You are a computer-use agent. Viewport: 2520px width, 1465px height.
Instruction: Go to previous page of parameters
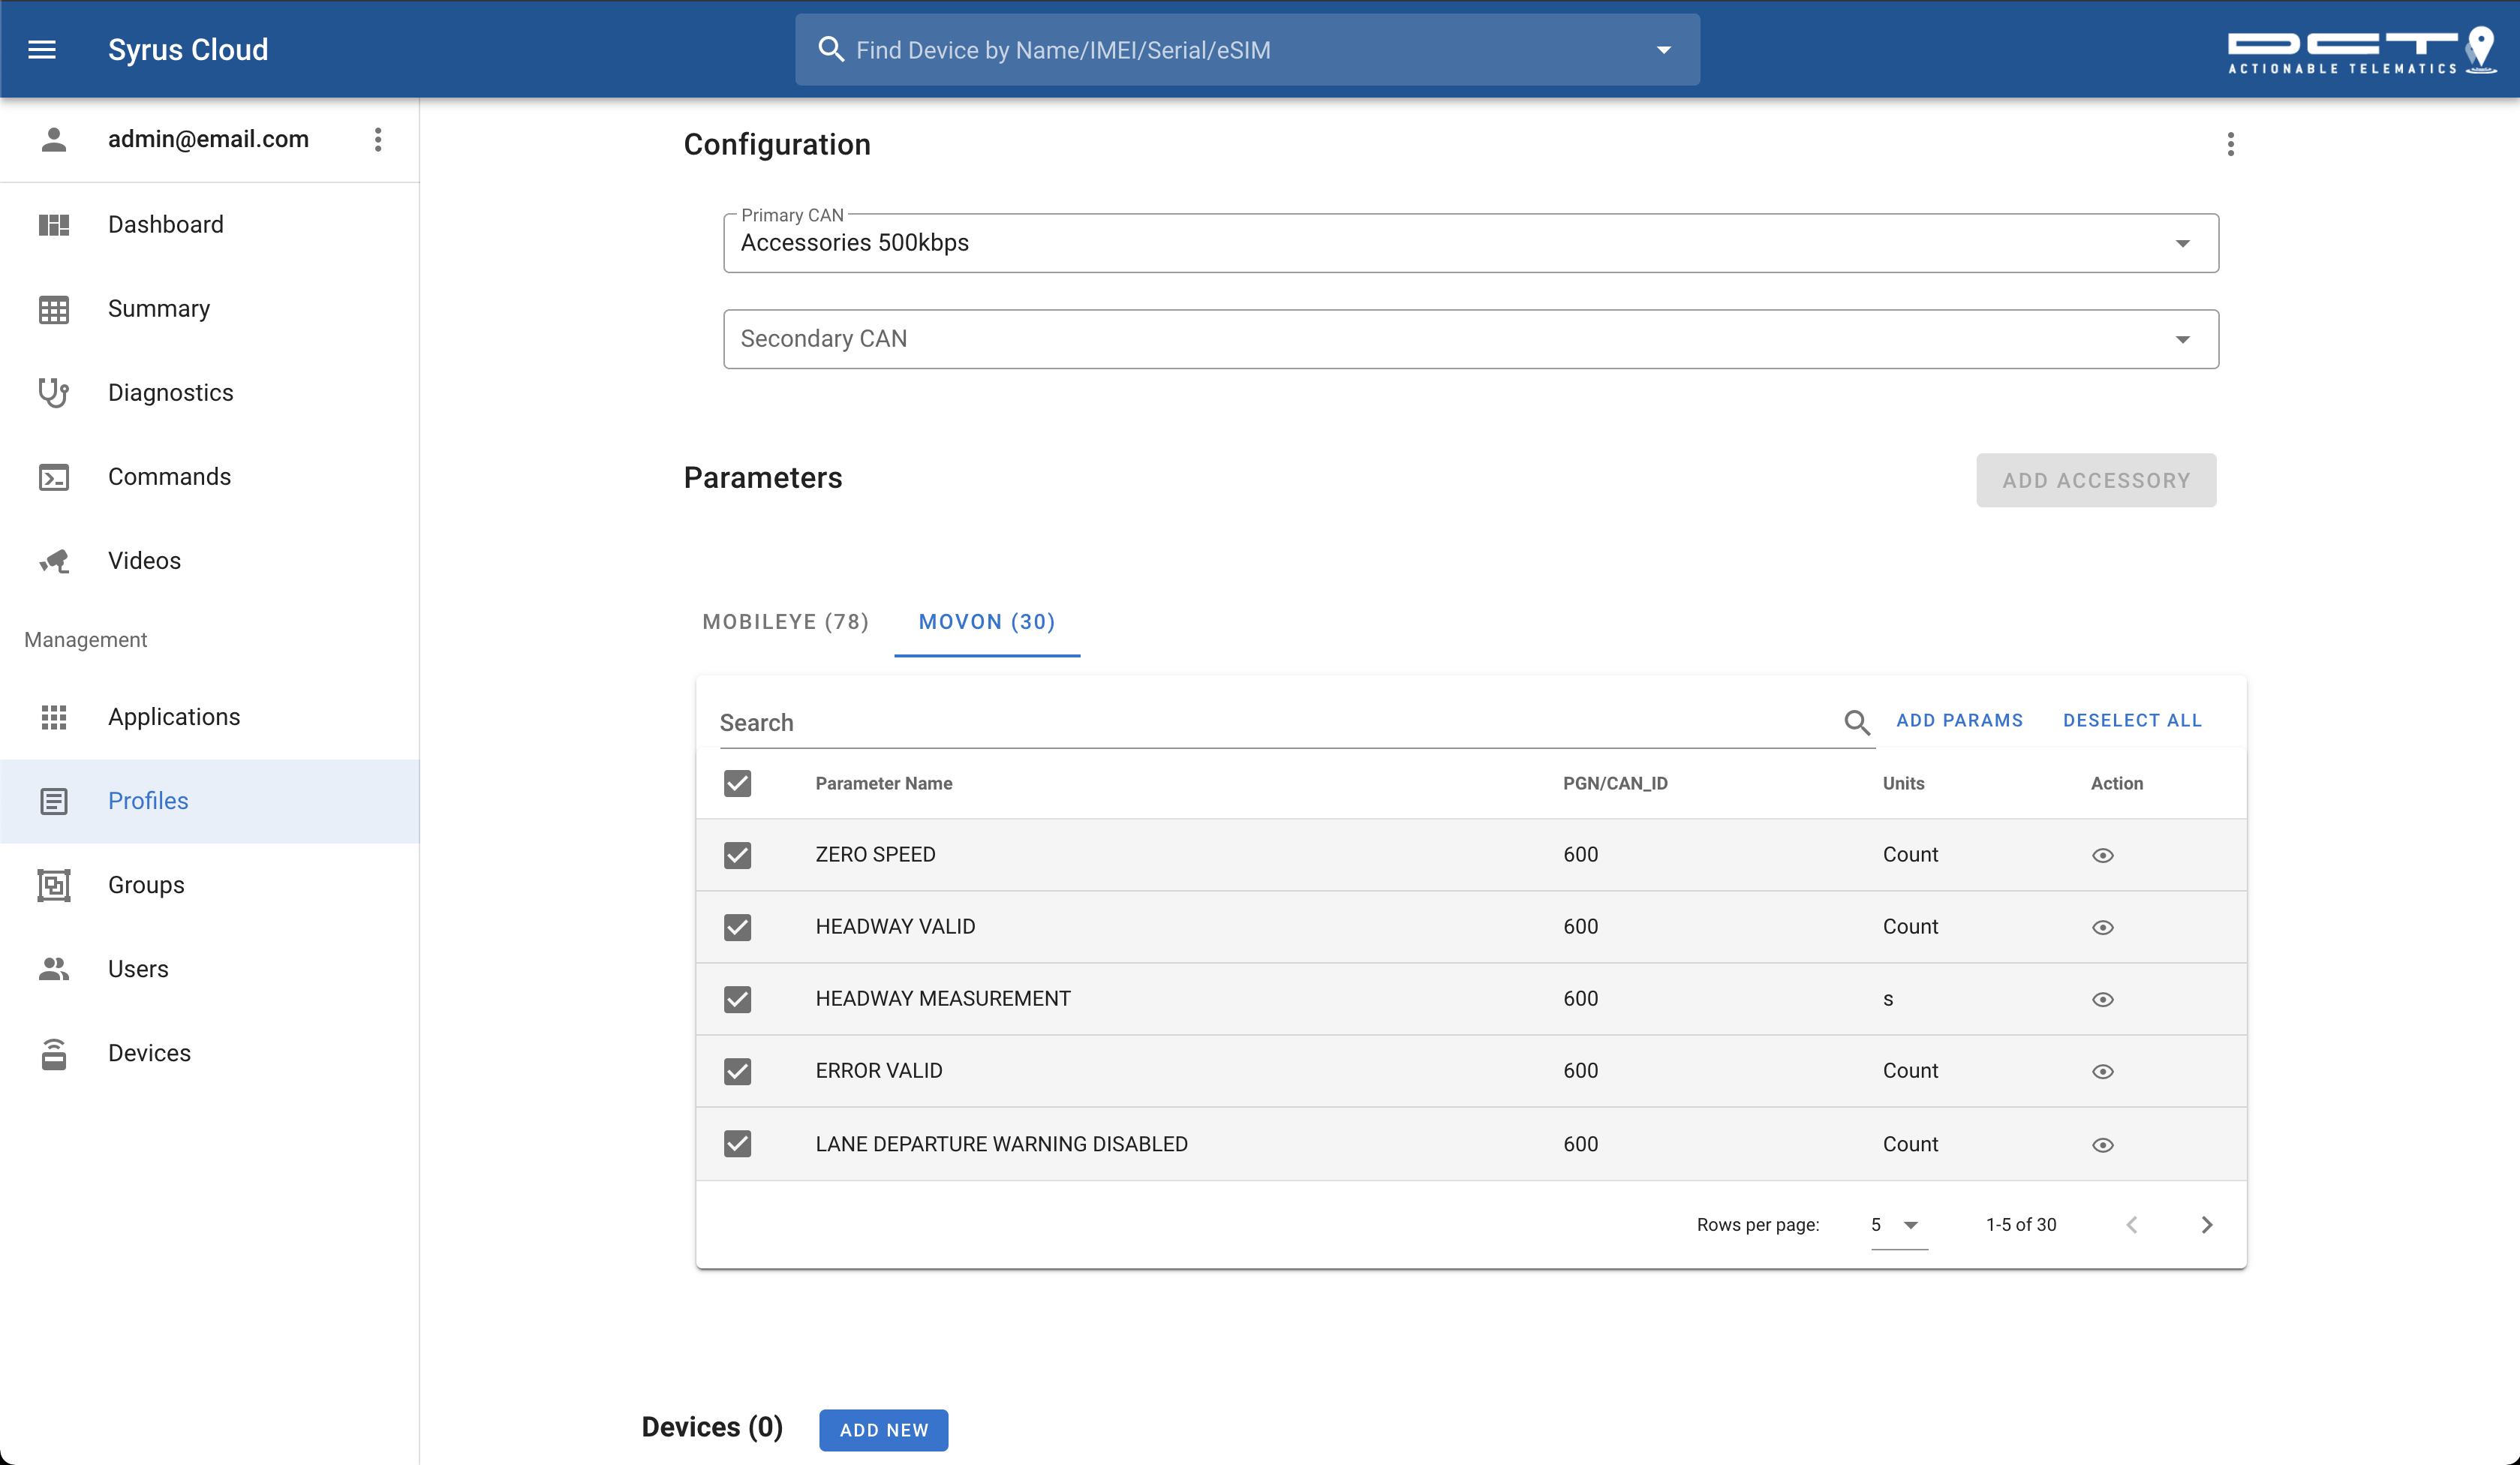tap(2131, 1225)
